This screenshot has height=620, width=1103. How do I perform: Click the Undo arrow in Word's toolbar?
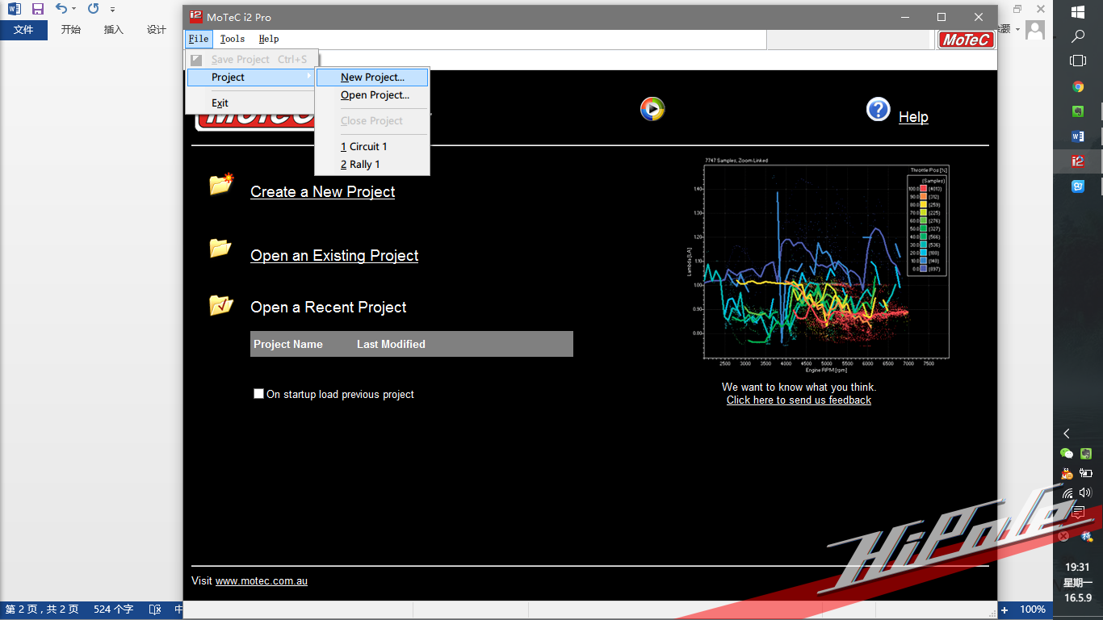[x=61, y=9]
